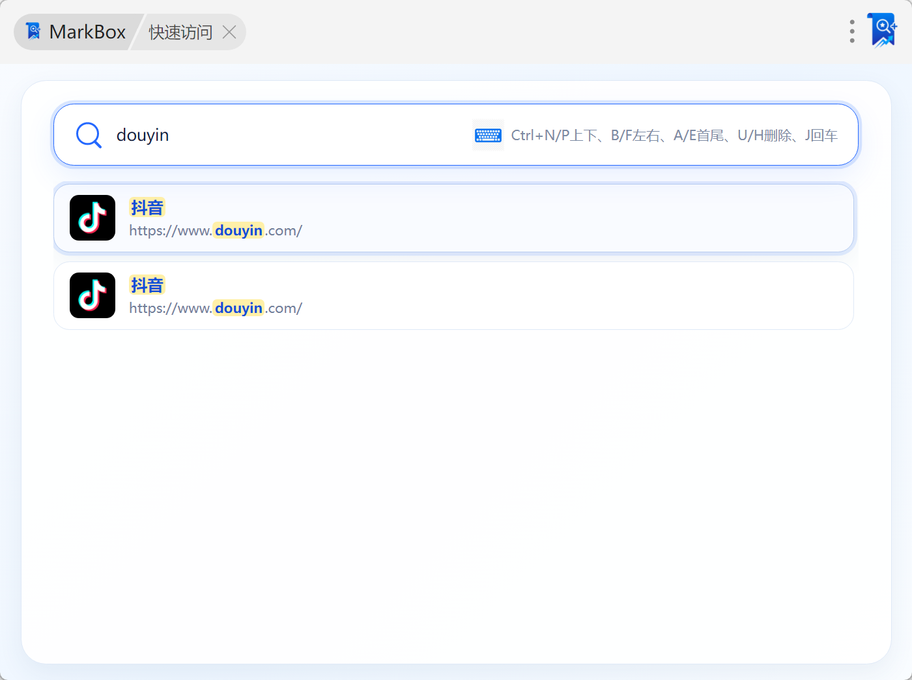Click the first result's douyin.com URL

(x=216, y=231)
